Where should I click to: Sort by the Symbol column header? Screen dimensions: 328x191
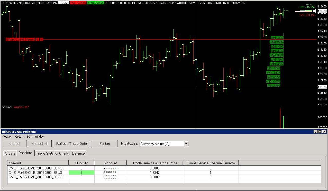click(x=38, y=163)
